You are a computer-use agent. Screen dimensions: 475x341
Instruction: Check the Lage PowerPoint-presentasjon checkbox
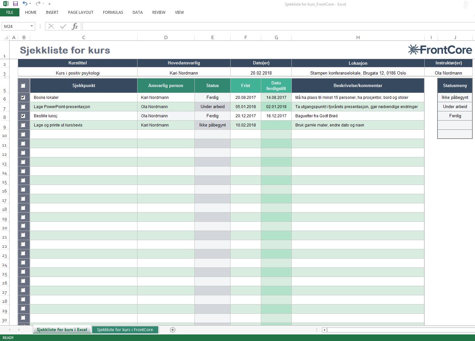(x=23, y=107)
